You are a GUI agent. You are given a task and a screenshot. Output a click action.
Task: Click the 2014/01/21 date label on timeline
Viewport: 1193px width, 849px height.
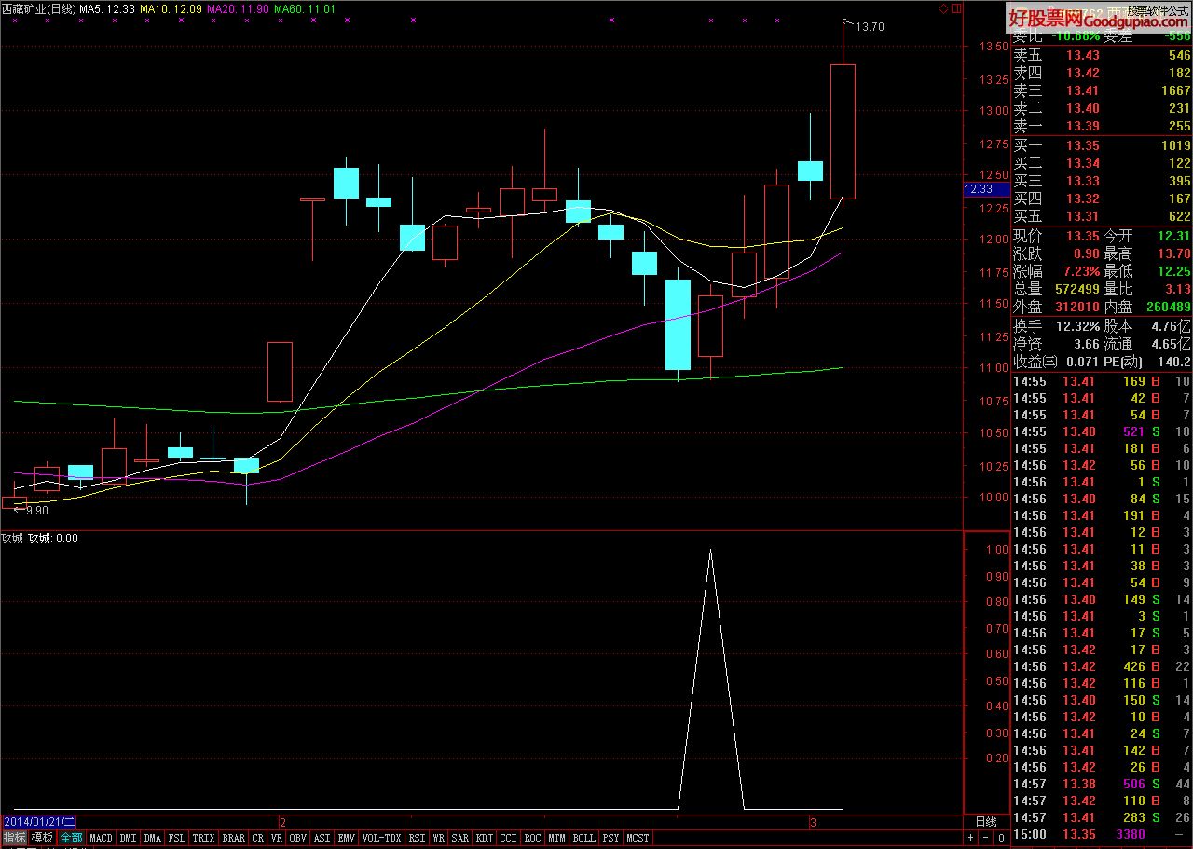pyautogui.click(x=40, y=822)
